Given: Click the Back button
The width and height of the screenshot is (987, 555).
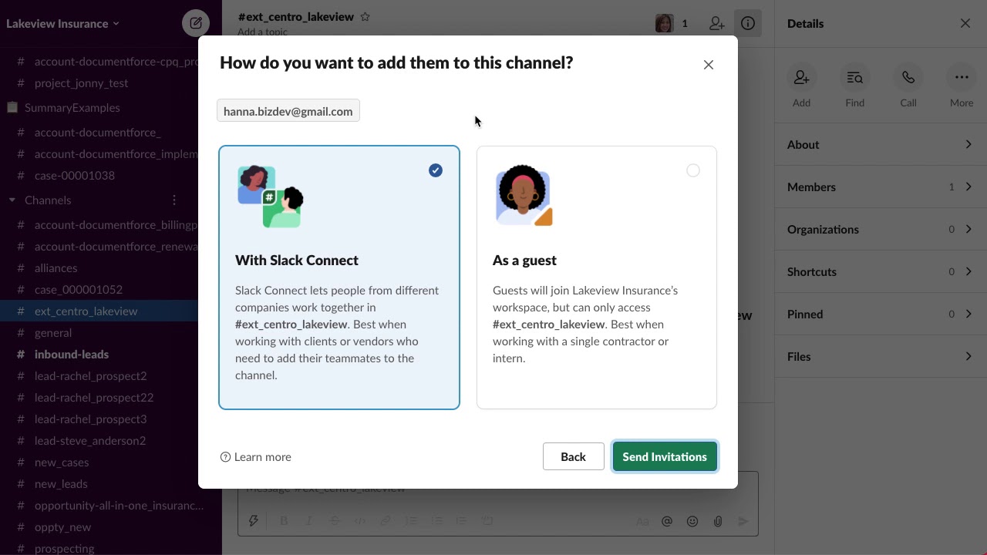Looking at the screenshot, I should [x=574, y=456].
